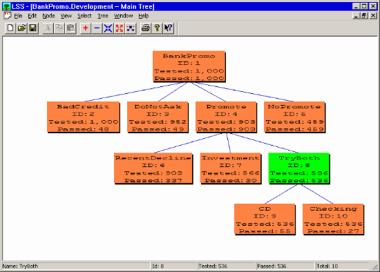Restore the inner document window
Screen dimensions: 380x272
pyautogui.click(x=364, y=16)
